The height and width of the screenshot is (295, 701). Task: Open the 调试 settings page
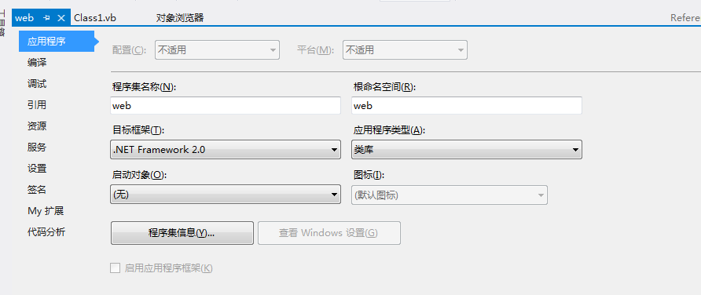tap(37, 83)
